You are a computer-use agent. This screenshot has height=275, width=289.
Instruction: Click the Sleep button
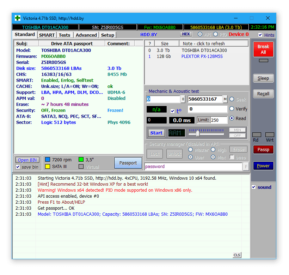(263, 78)
